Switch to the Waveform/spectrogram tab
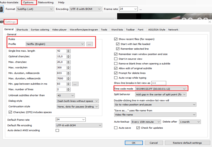This screenshot has height=147, width=212. pyautogui.click(x=84, y=30)
